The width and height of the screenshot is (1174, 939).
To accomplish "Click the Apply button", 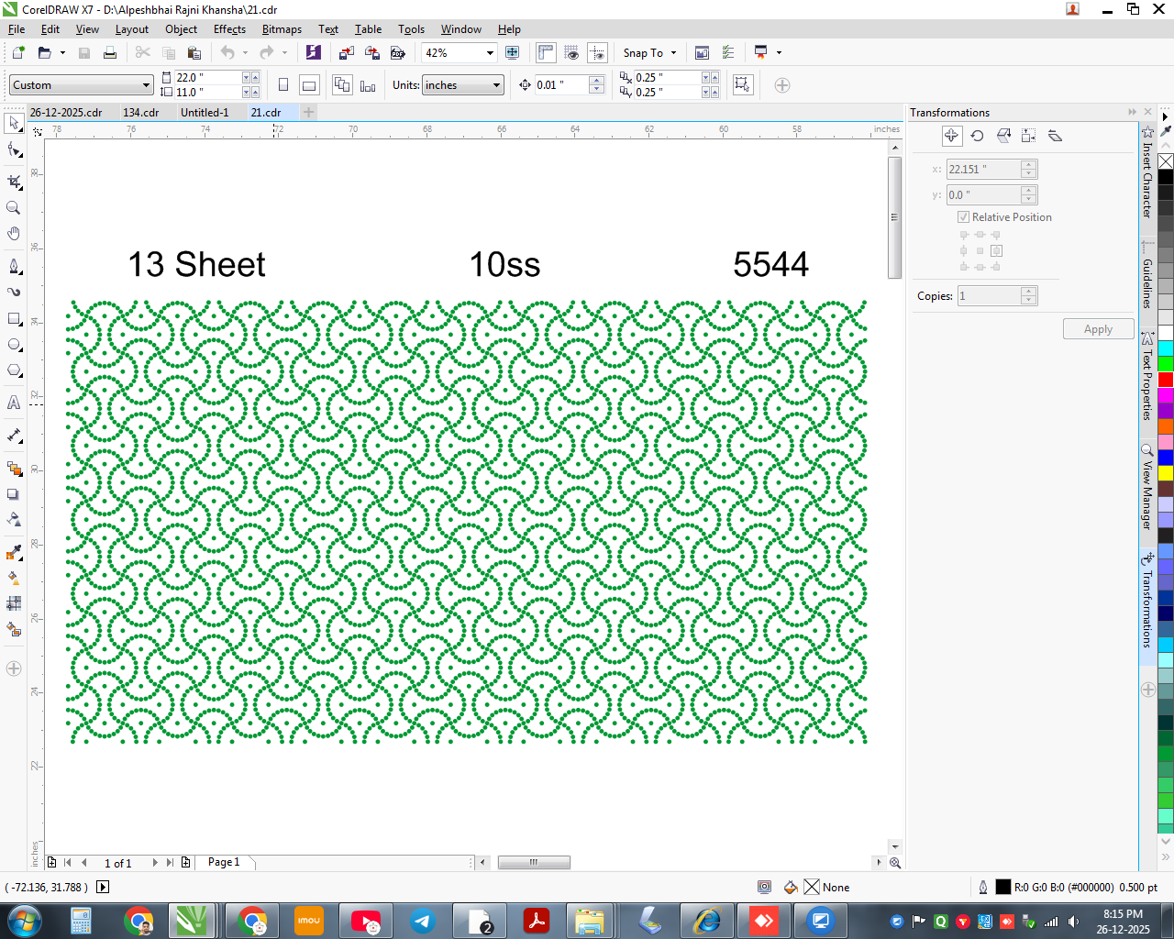I will tap(1098, 329).
